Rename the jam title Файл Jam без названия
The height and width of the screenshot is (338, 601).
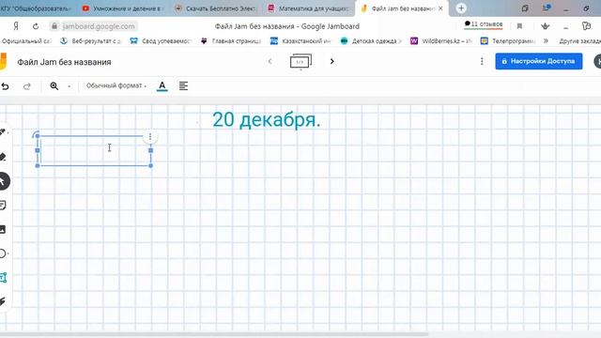64,62
